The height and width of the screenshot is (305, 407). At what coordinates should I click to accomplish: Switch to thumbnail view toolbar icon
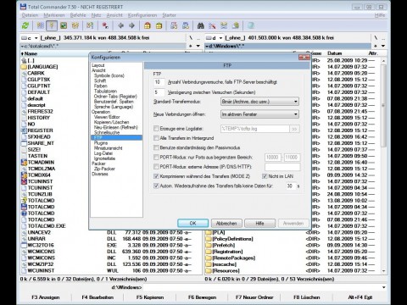point(64,25)
